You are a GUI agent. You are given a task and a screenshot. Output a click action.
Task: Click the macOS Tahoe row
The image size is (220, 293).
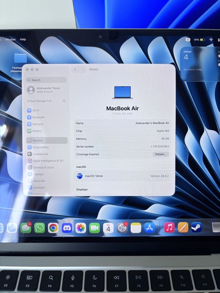[122, 176]
